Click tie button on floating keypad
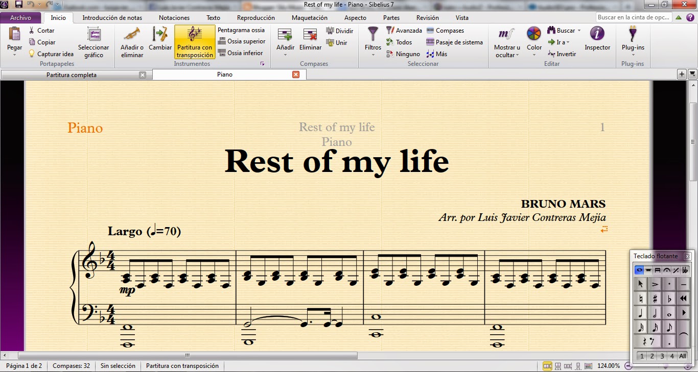698x372 pixels. point(683,334)
